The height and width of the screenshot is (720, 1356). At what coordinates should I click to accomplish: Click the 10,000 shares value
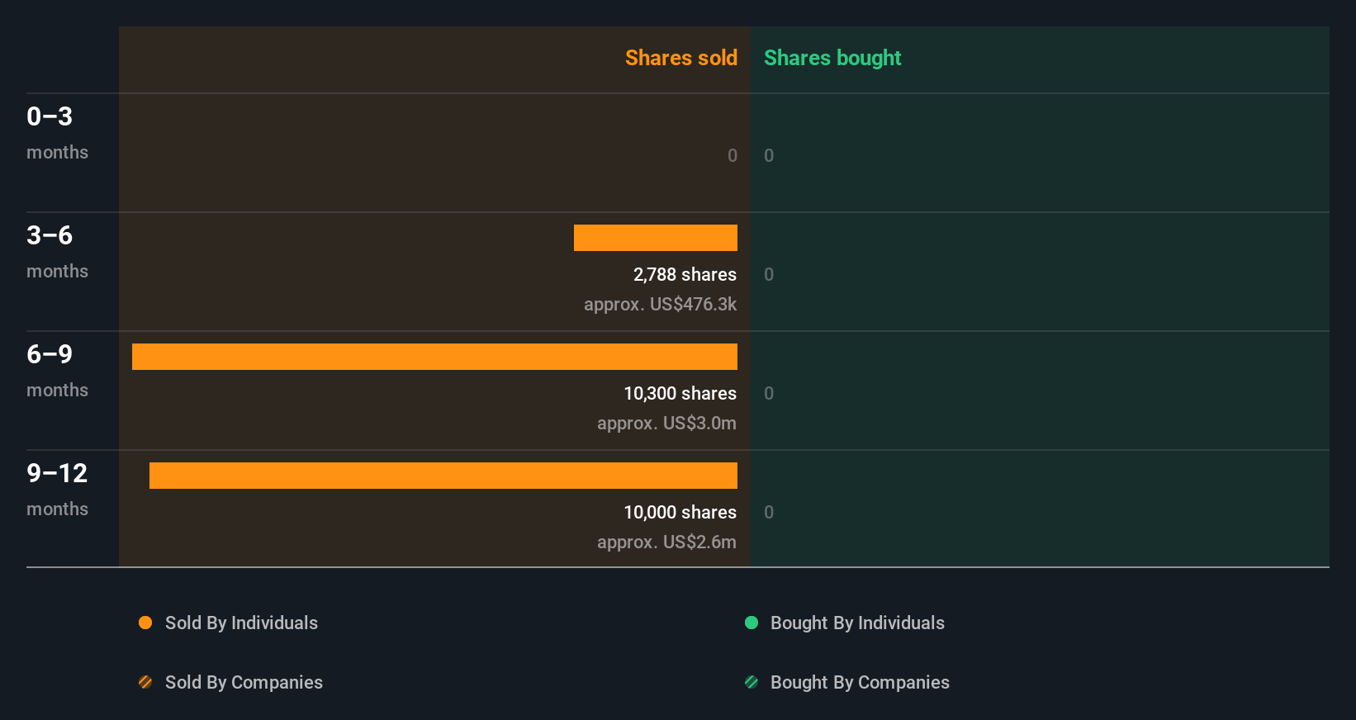[680, 512]
